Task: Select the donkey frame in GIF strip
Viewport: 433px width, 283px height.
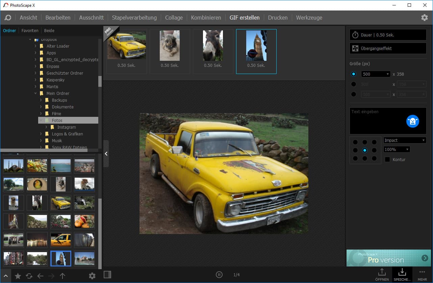Action: 213,51
